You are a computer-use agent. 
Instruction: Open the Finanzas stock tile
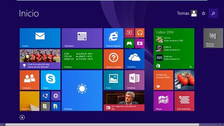click(82, 59)
